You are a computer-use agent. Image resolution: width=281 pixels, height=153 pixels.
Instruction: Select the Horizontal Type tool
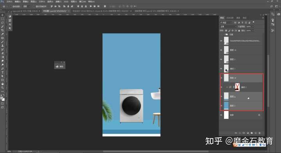click(2, 72)
